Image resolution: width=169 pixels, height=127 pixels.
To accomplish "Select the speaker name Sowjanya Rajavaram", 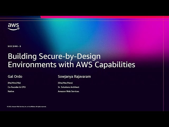I will [x=74, y=76].
